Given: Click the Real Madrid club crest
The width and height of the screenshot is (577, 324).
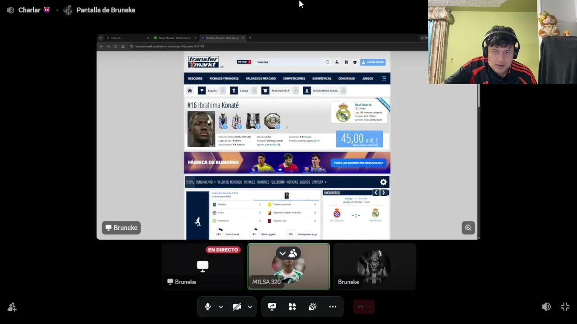Looking at the screenshot, I should click(343, 112).
